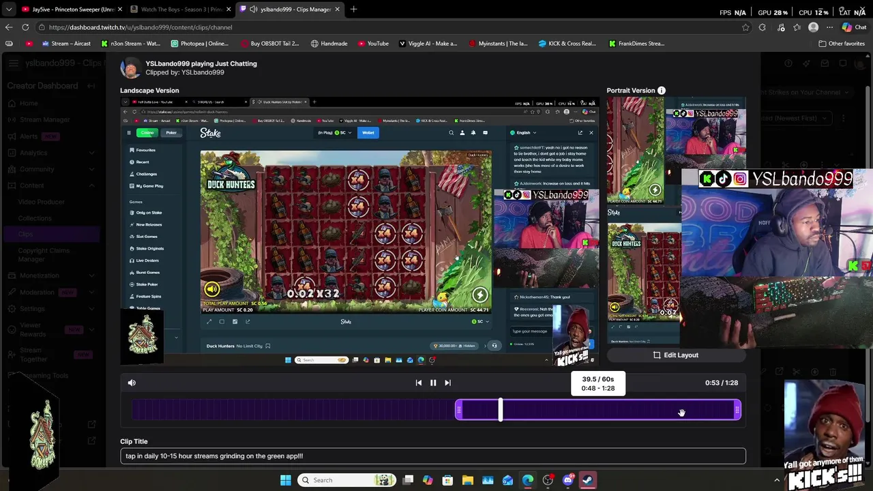This screenshot has width=873, height=491.
Task: Open the n3on Stream bookmark
Action: click(130, 44)
